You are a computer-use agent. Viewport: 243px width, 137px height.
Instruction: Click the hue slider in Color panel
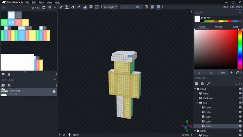(240, 49)
